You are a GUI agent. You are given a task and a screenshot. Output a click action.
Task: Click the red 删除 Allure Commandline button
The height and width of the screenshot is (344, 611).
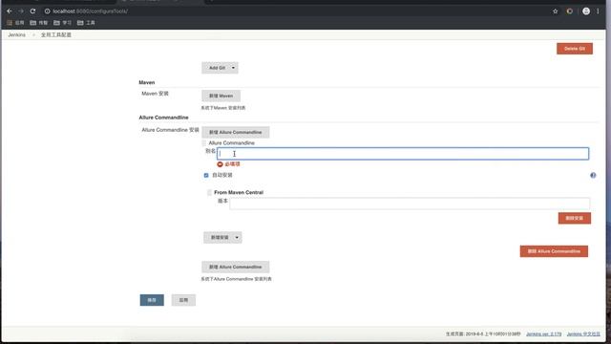click(x=554, y=251)
